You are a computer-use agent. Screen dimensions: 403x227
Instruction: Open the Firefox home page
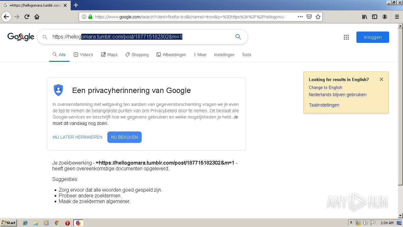37,17
